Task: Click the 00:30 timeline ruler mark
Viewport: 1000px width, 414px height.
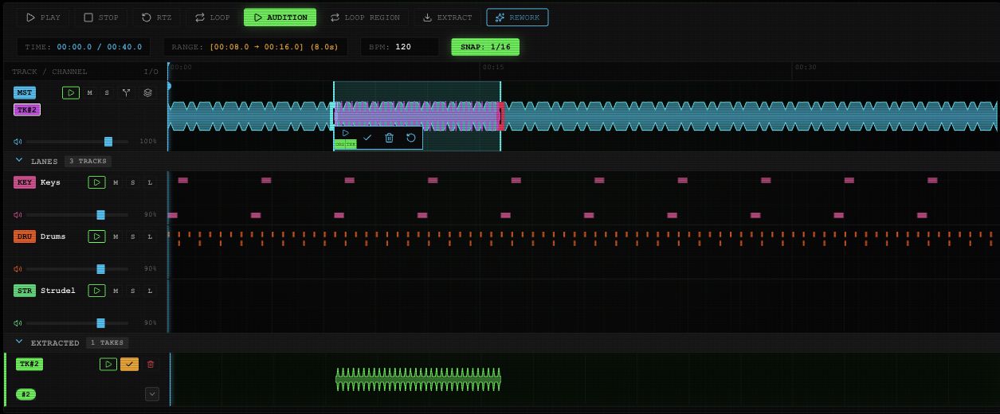Action: [x=806, y=68]
